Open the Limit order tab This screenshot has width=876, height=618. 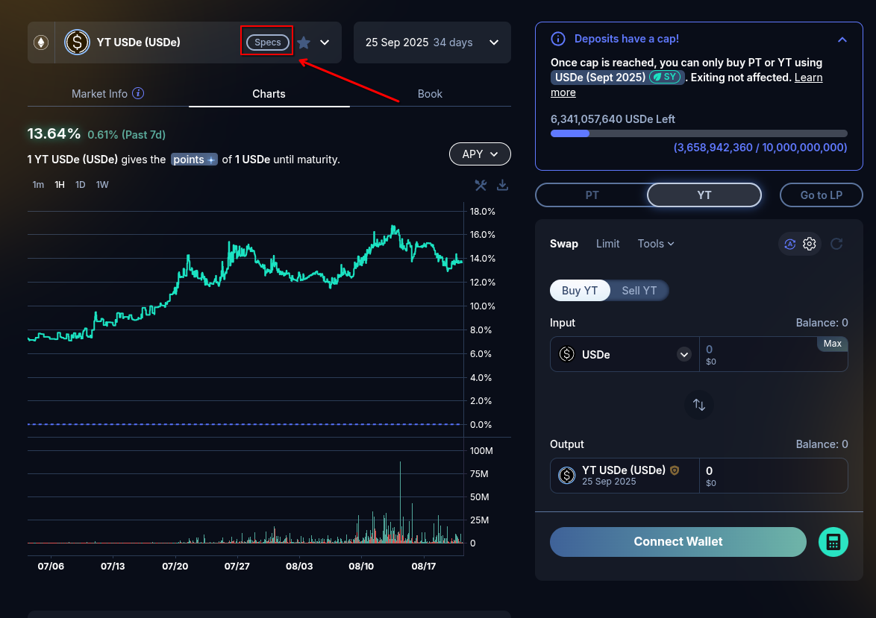click(607, 244)
